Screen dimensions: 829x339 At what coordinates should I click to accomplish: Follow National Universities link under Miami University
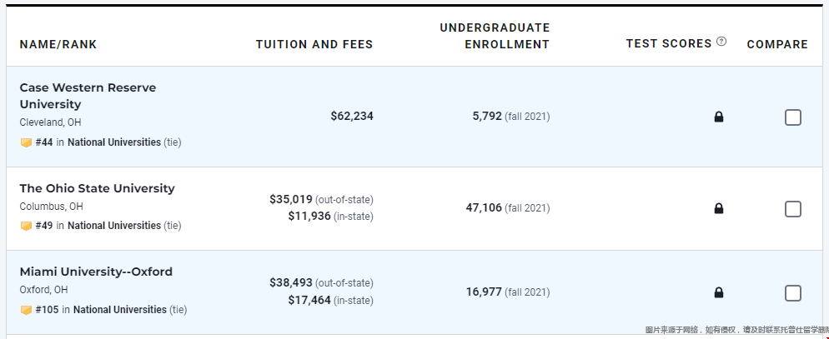coord(120,310)
